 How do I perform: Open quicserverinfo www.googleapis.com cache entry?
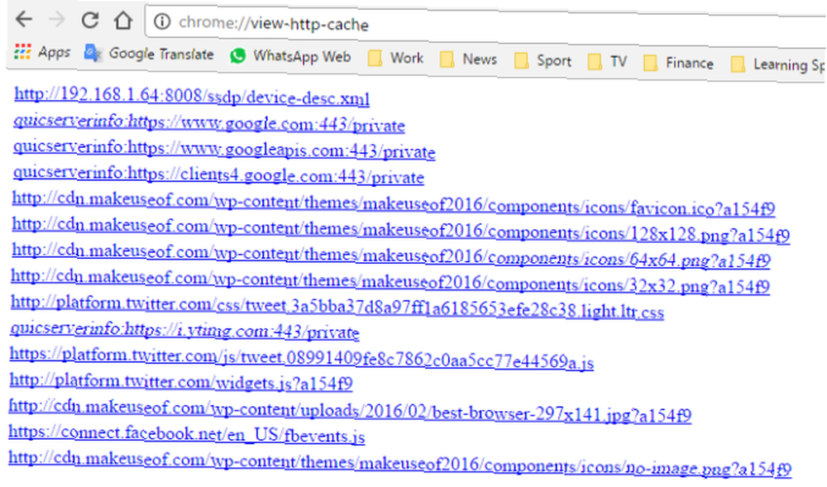[x=224, y=149]
